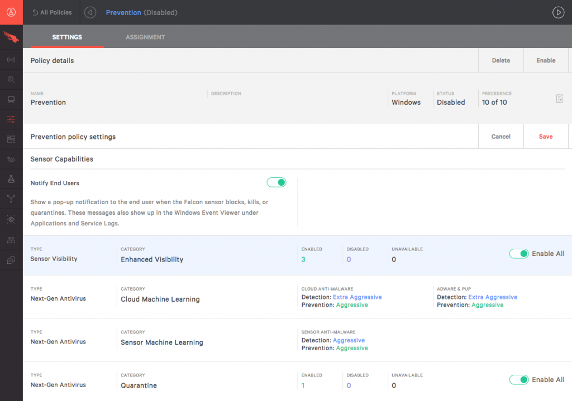Edit policy details pencil icon
The width and height of the screenshot is (572, 401).
(560, 98)
